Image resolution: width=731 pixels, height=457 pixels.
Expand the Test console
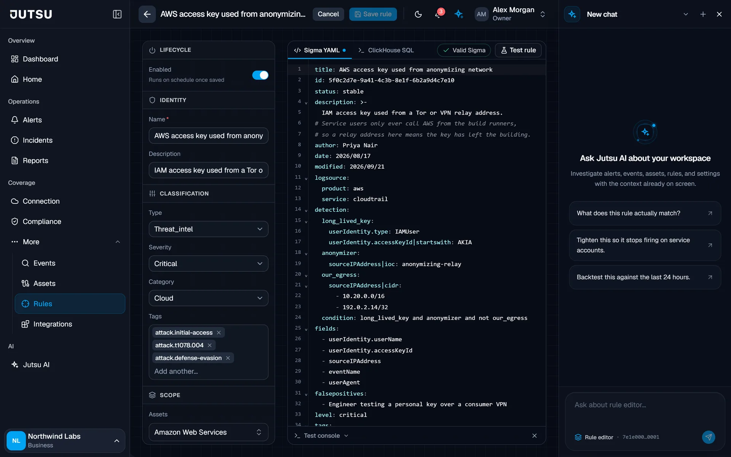point(322,436)
